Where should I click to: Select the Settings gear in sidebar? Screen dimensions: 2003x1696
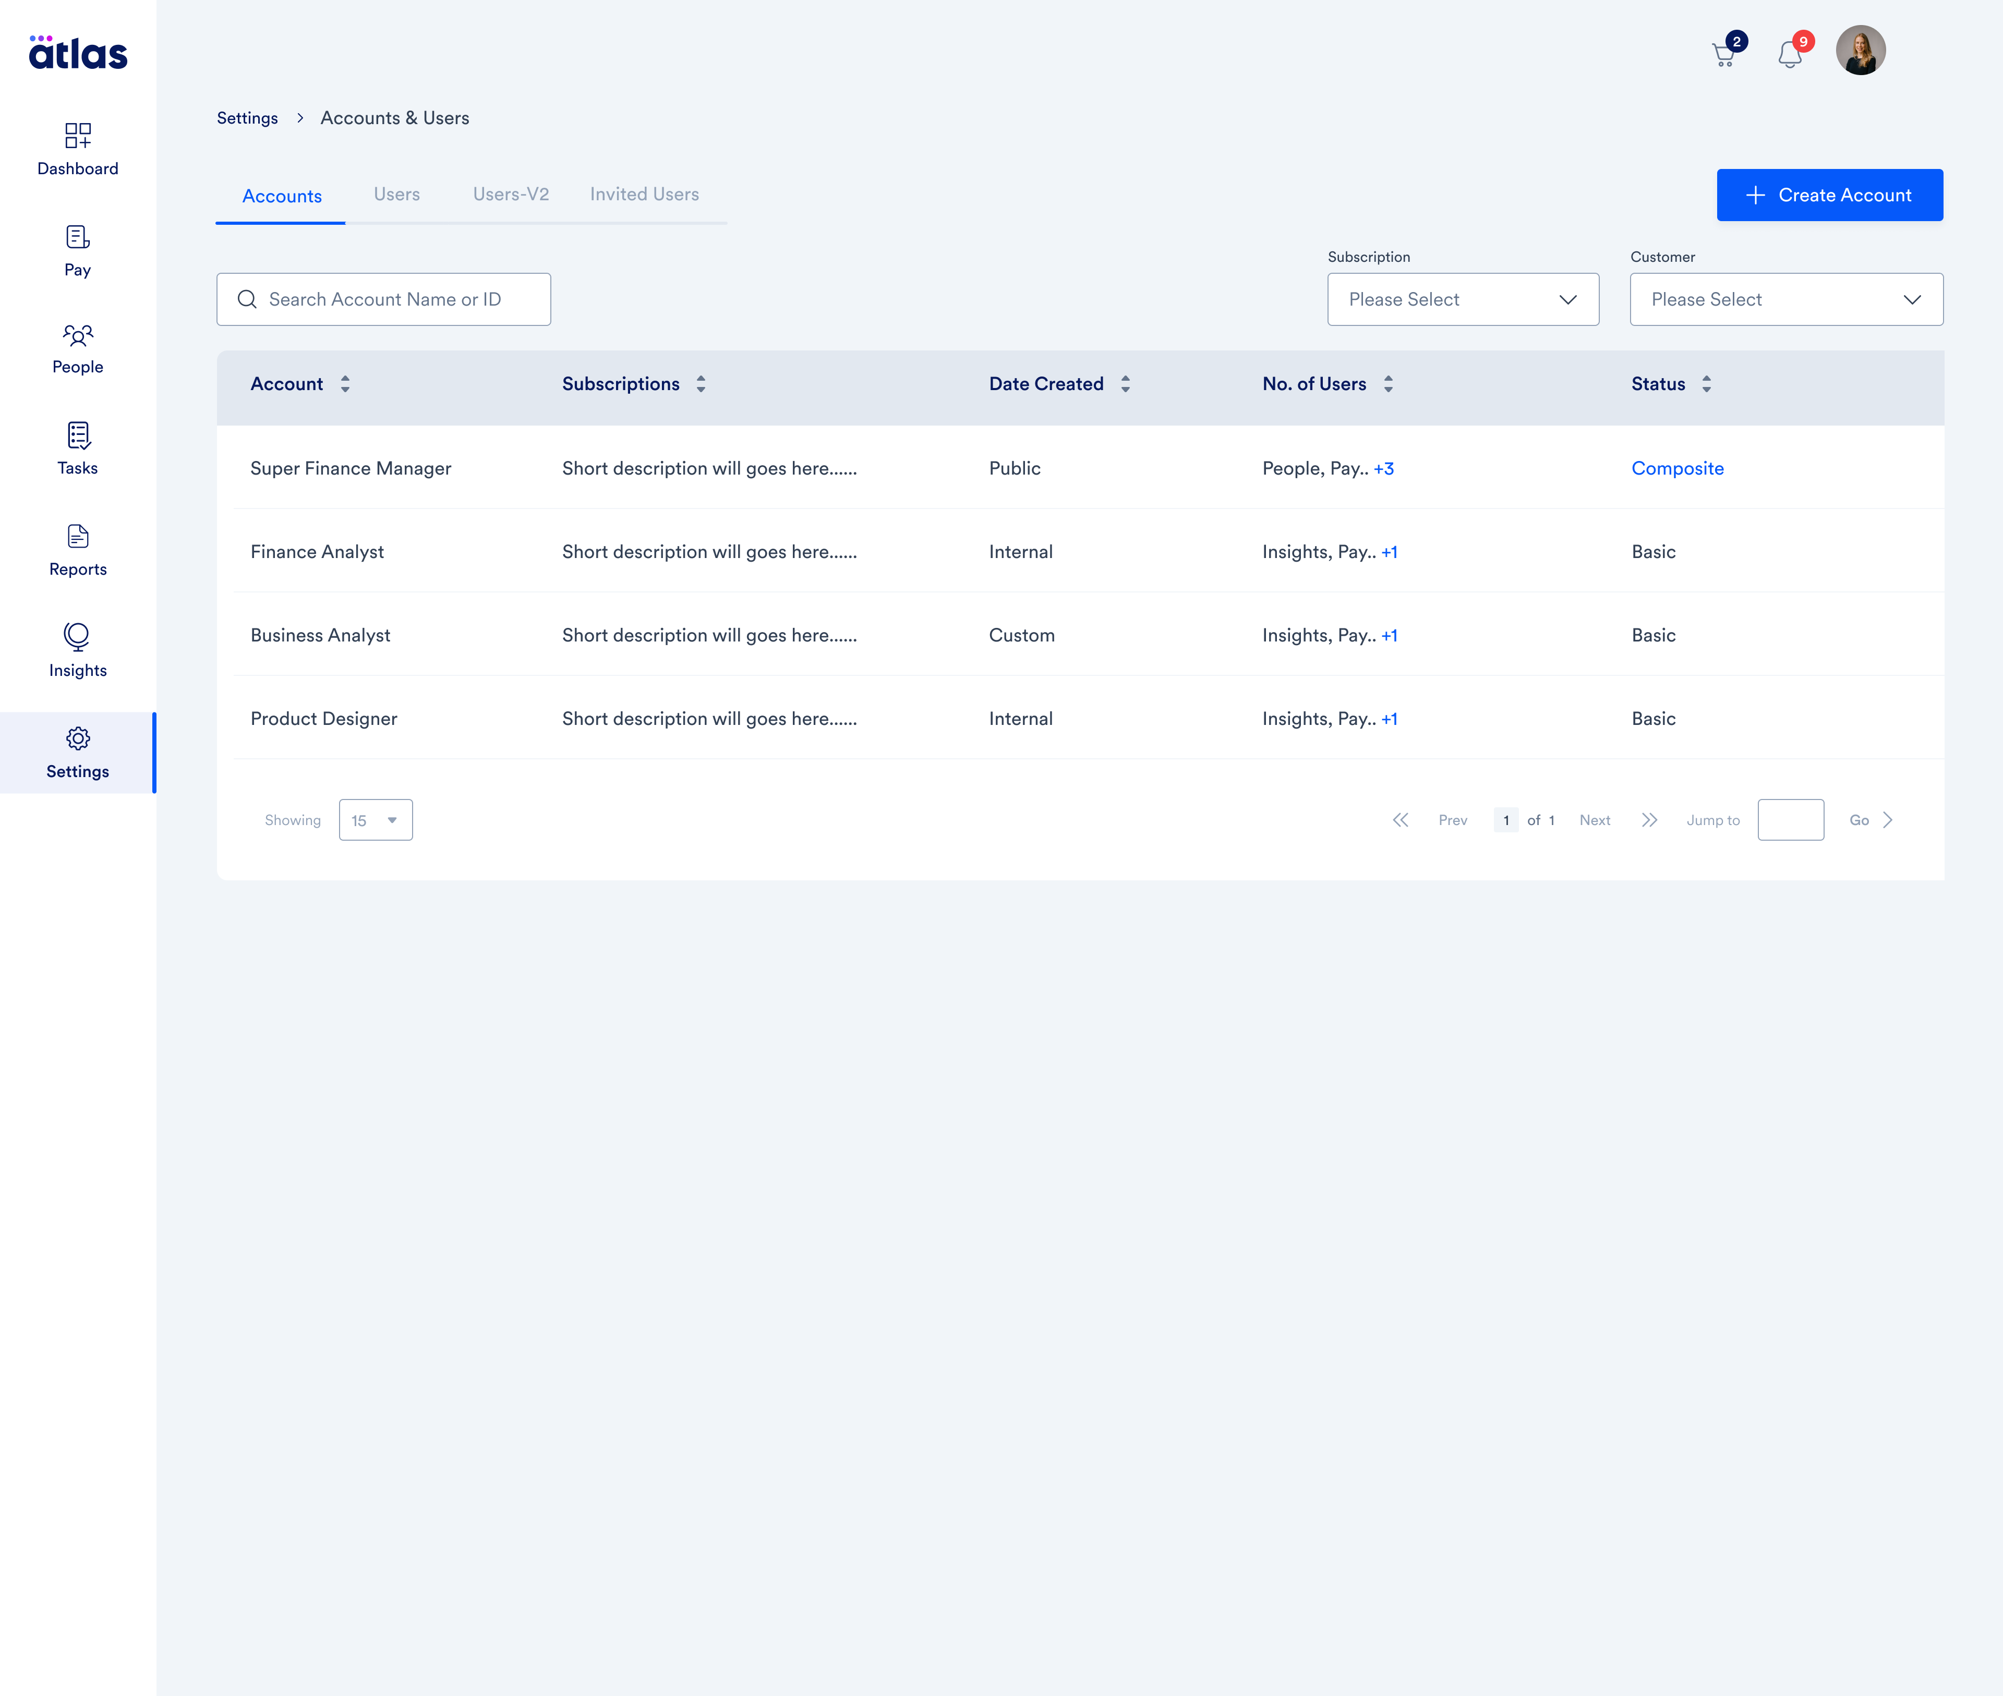click(78, 738)
